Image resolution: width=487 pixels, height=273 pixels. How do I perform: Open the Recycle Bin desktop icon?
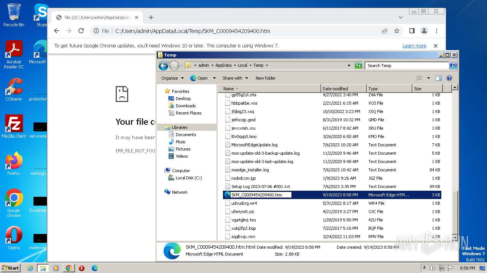click(x=14, y=15)
